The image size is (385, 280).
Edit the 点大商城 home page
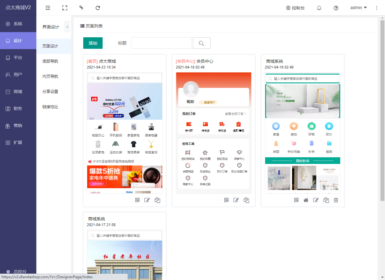coord(147,200)
